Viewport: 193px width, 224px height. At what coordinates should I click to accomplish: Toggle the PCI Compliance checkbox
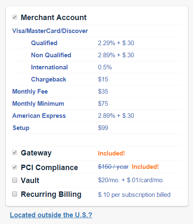(15, 167)
